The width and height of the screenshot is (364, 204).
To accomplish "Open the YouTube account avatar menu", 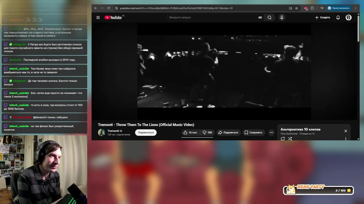I will tap(348, 18).
